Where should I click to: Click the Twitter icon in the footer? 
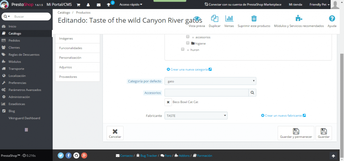coord(61,155)
